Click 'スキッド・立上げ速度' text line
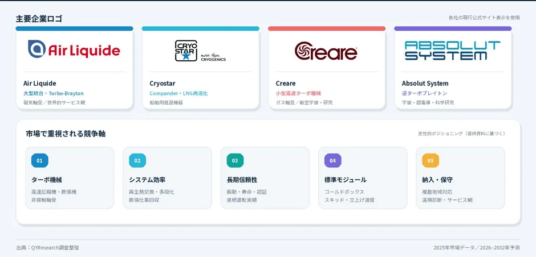536x257 pixels. pos(350,200)
